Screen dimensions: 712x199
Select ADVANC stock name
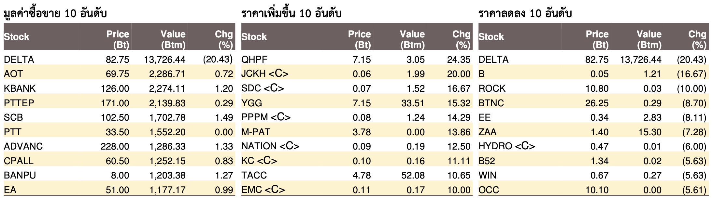pos(23,146)
